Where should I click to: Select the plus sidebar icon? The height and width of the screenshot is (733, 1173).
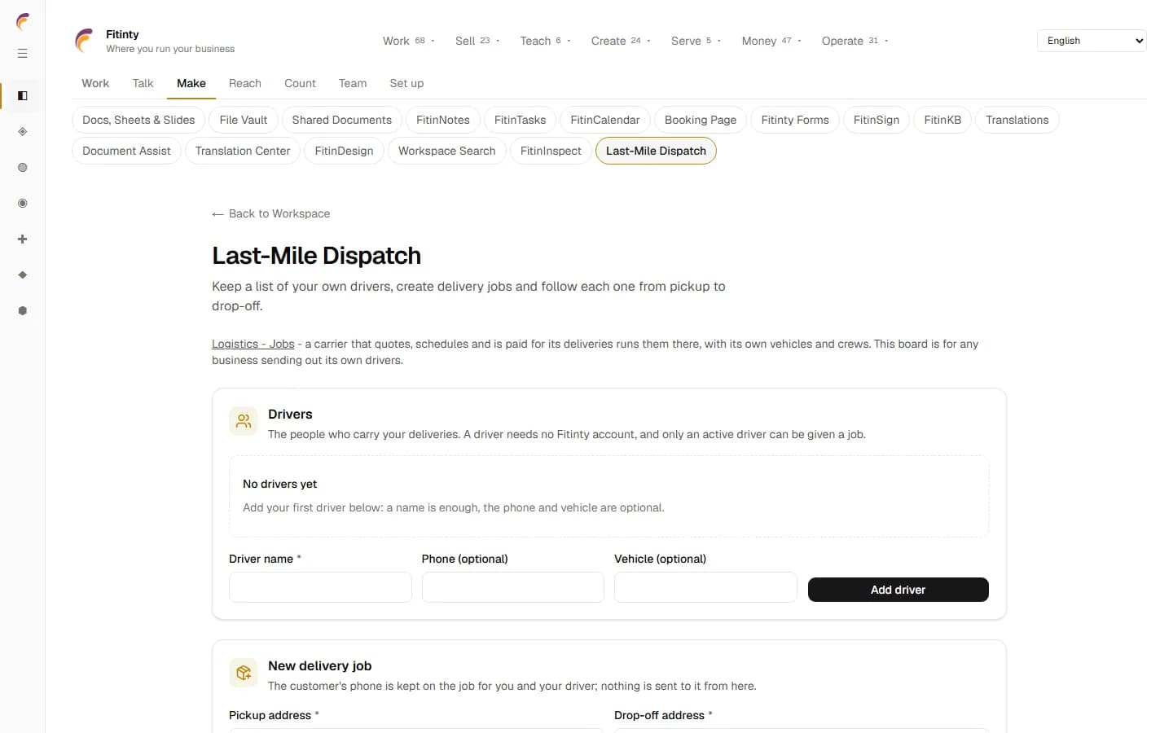pyautogui.click(x=23, y=239)
